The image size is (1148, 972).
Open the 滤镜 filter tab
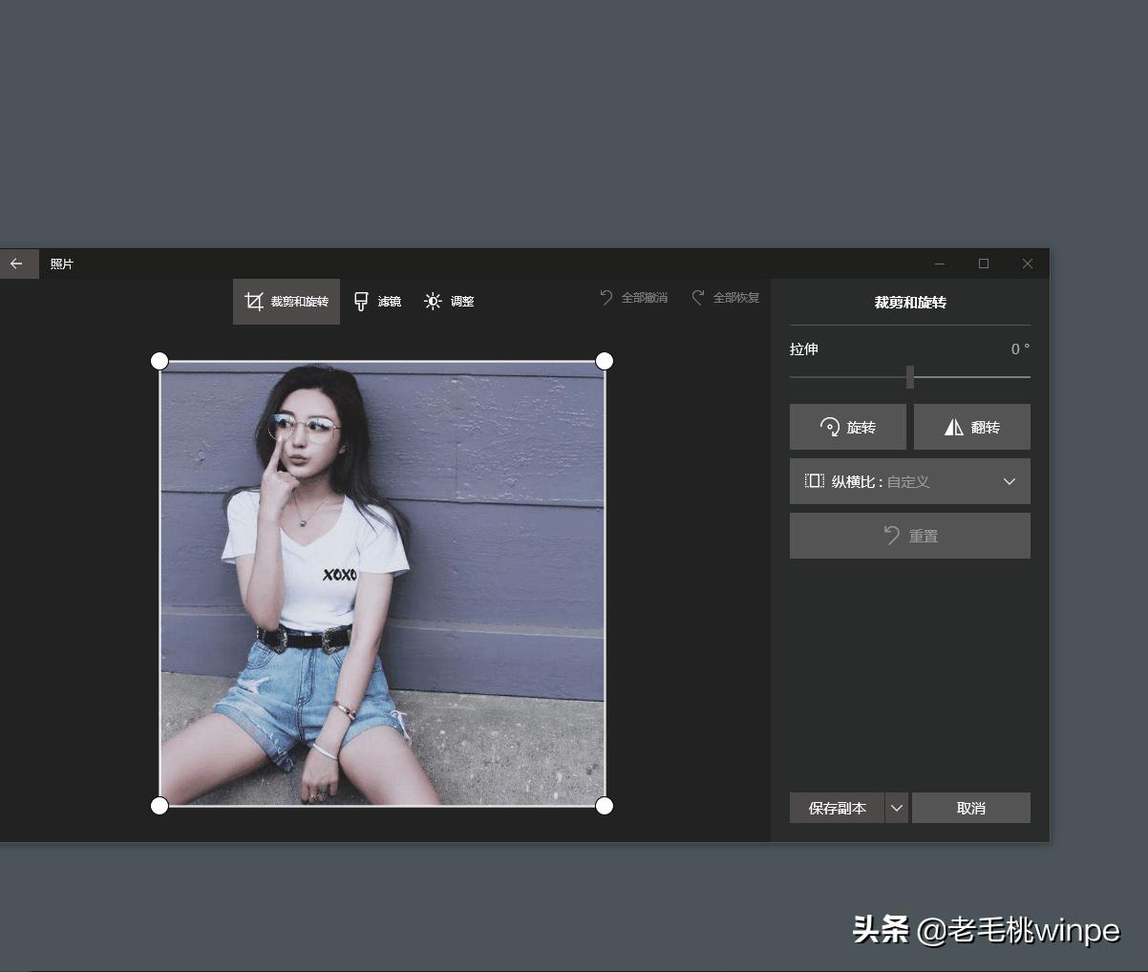(377, 302)
